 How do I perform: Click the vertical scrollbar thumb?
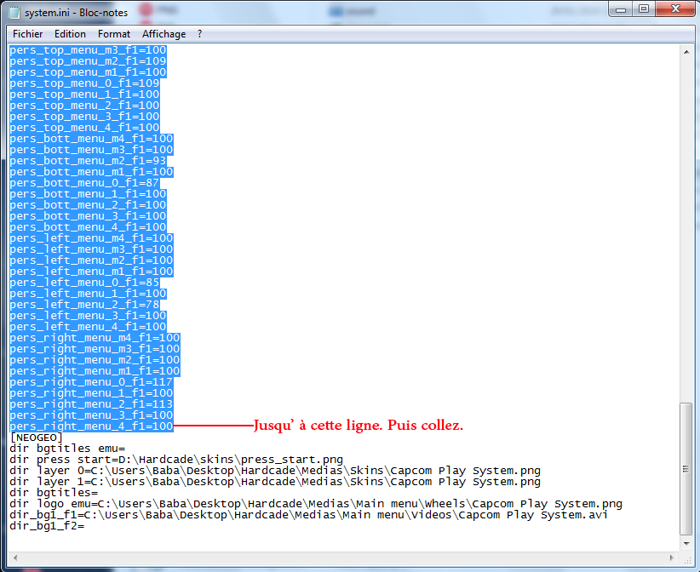click(x=686, y=468)
